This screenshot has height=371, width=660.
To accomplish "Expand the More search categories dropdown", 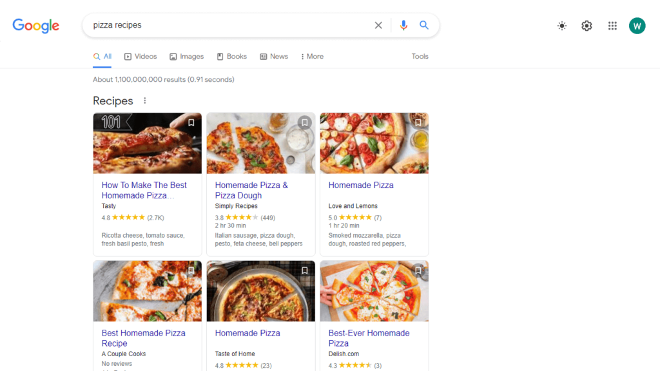I will (x=311, y=56).
